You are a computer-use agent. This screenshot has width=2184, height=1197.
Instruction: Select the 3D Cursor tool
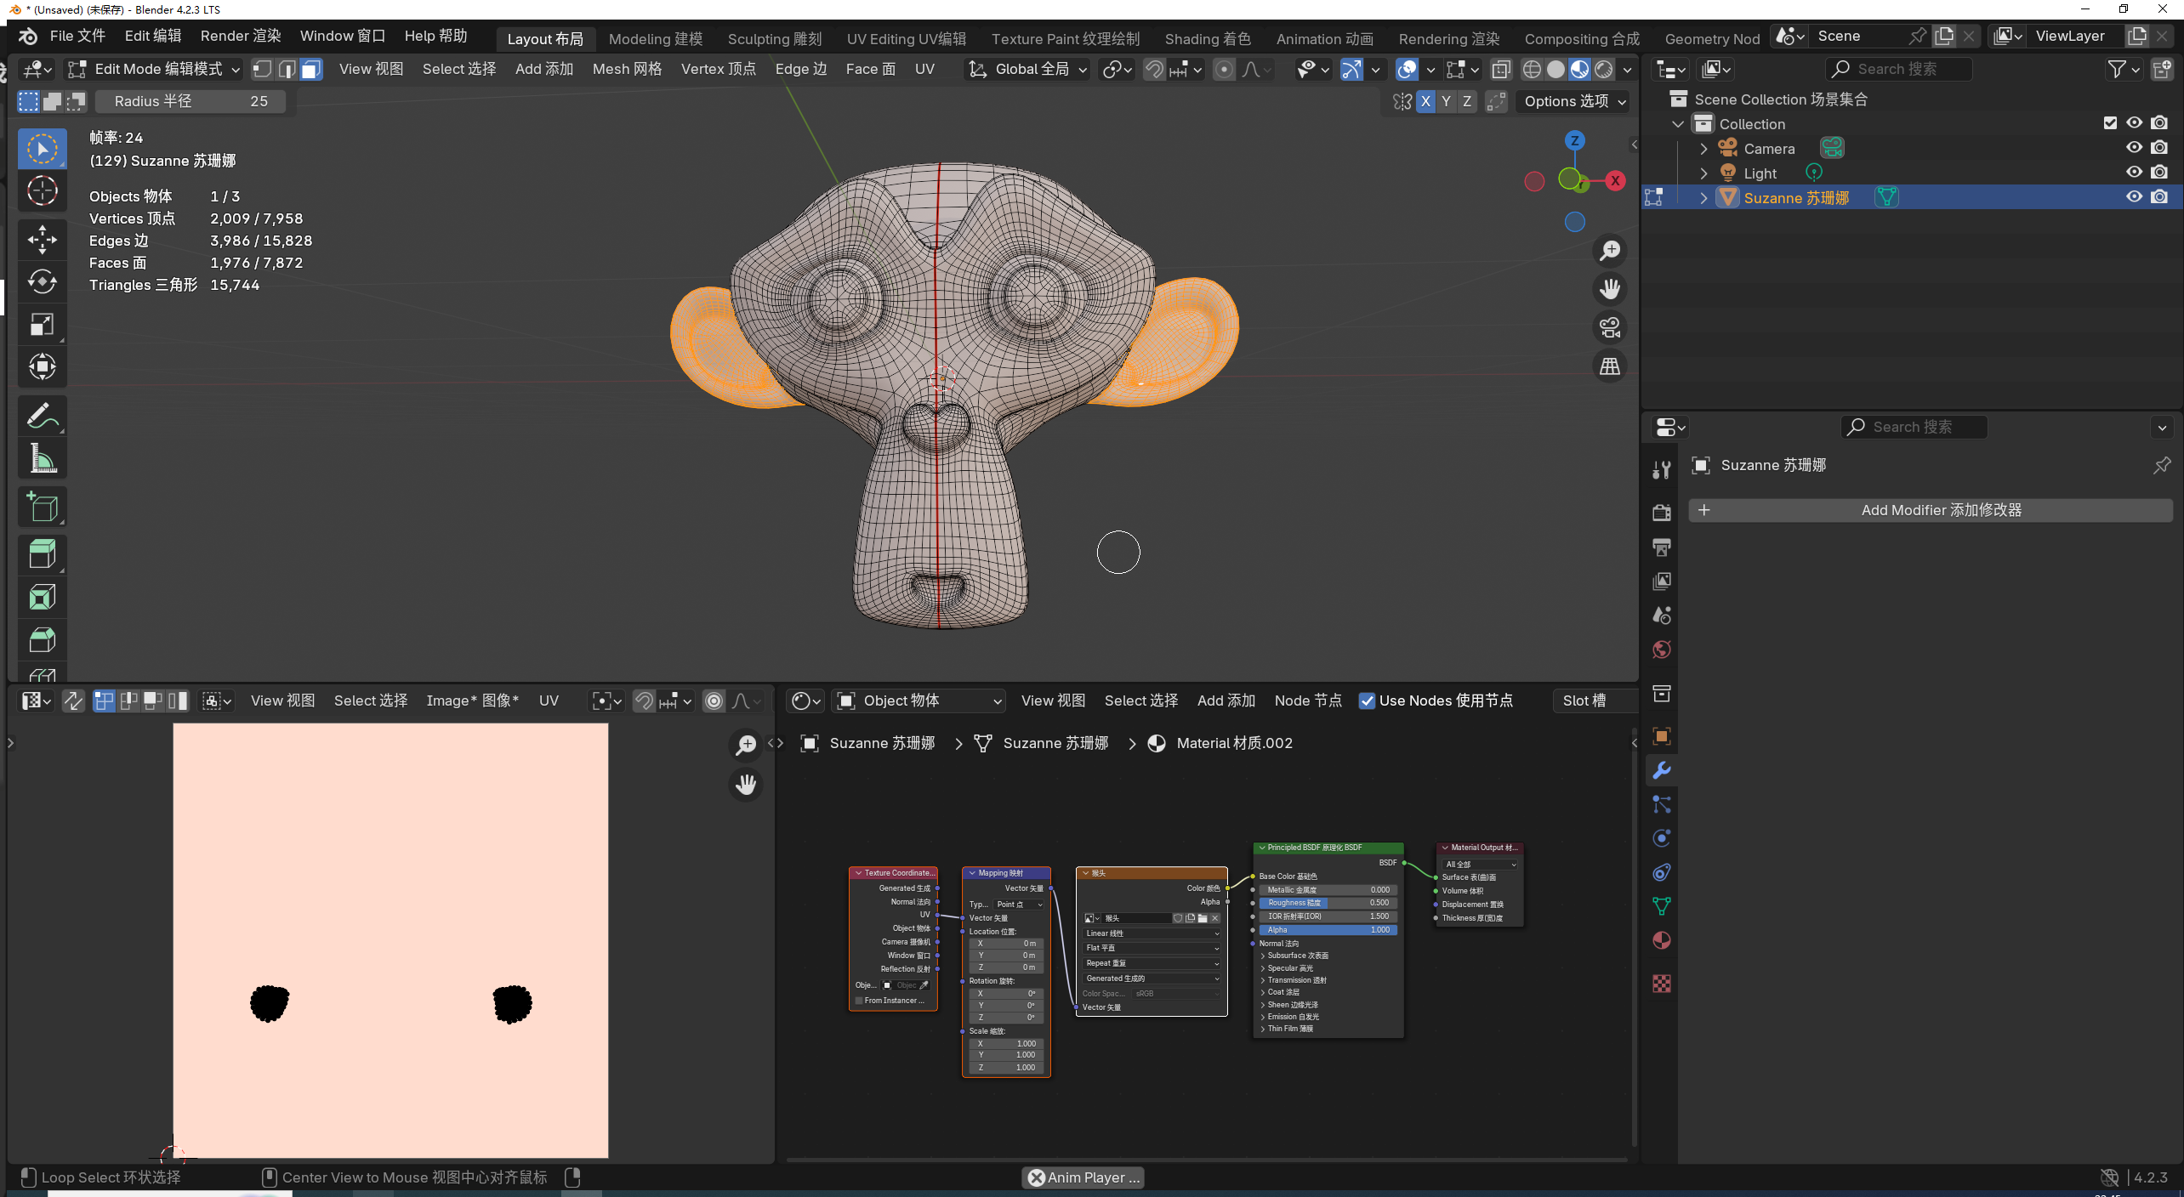42,191
